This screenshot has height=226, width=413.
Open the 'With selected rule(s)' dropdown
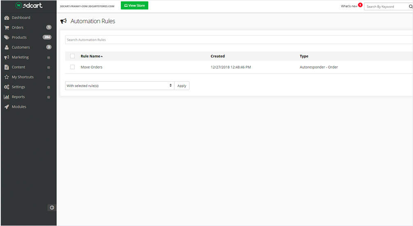pos(119,86)
